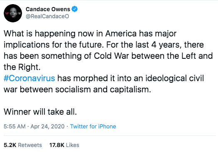Open the Candace Owens display name
This screenshot has width=218, height=152.
coord(48,9)
